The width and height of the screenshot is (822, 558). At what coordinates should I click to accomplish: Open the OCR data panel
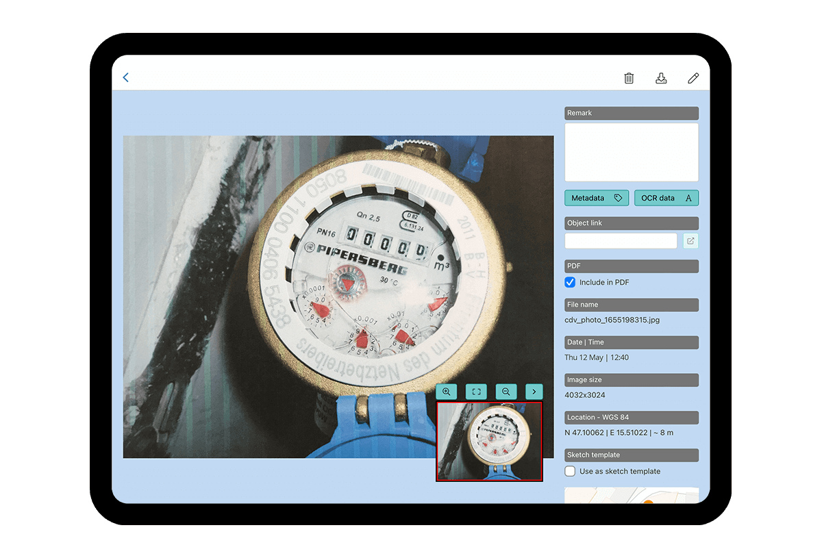667,198
